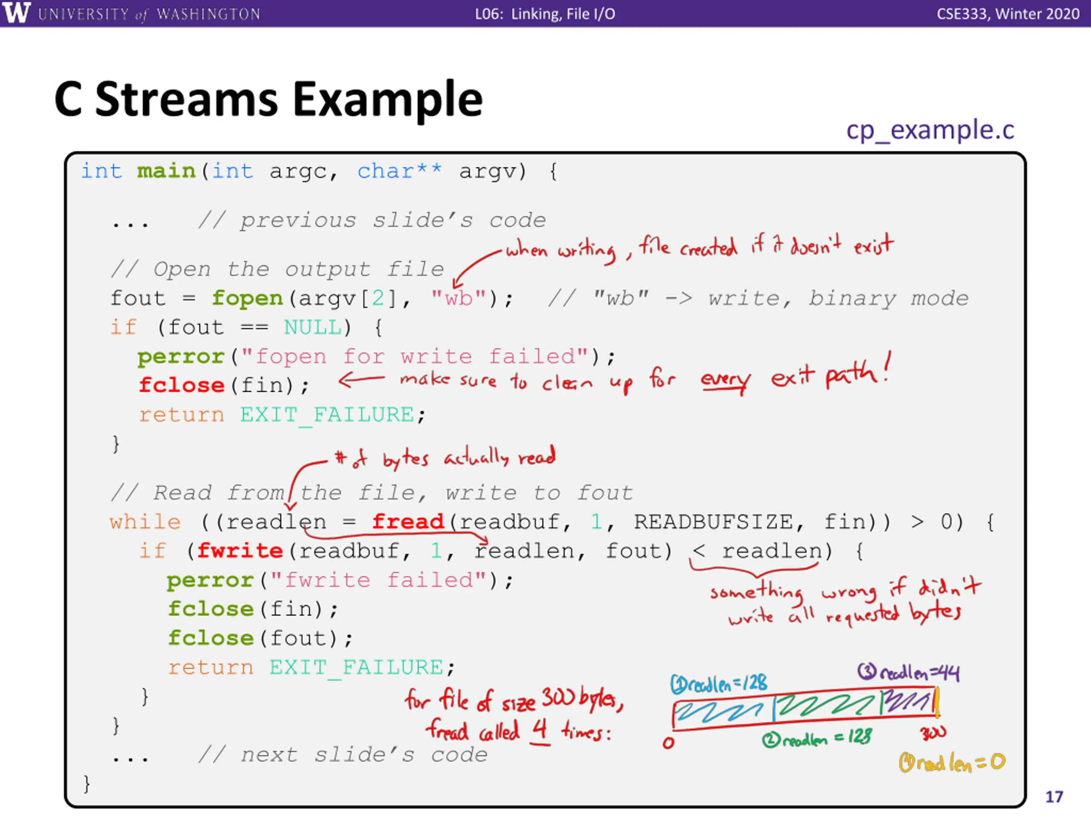
Task: Click the red fwrite function name
Action: [x=240, y=551]
